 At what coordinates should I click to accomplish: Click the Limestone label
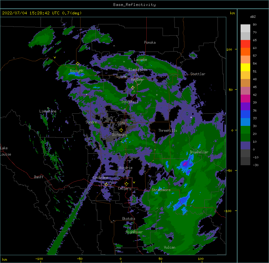tap(48, 111)
